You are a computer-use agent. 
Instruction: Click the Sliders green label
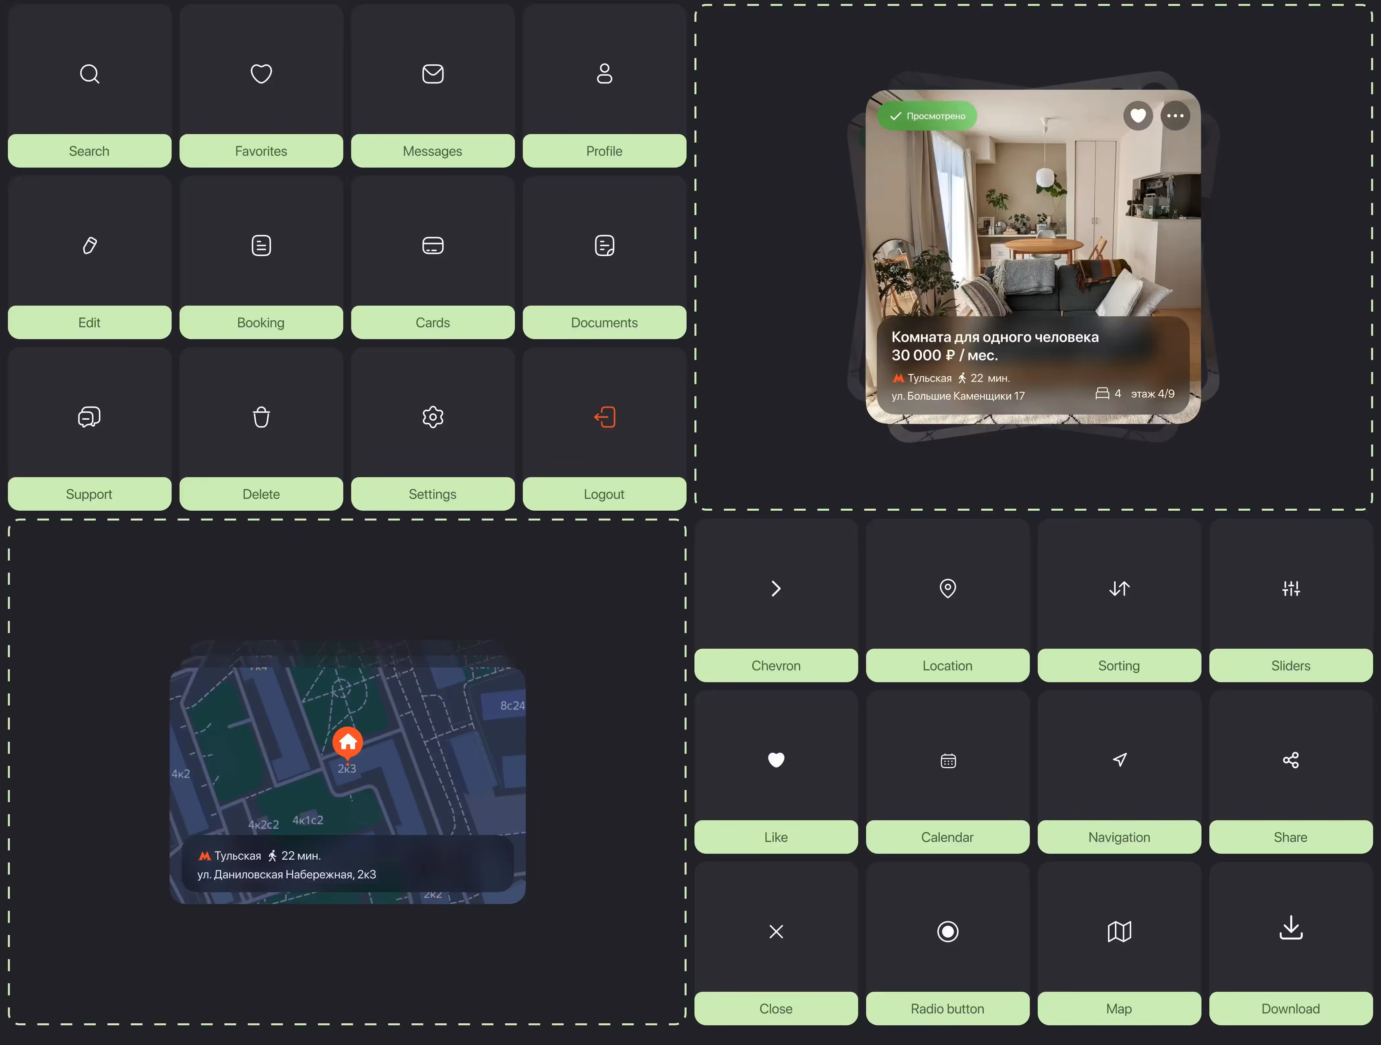(1291, 666)
